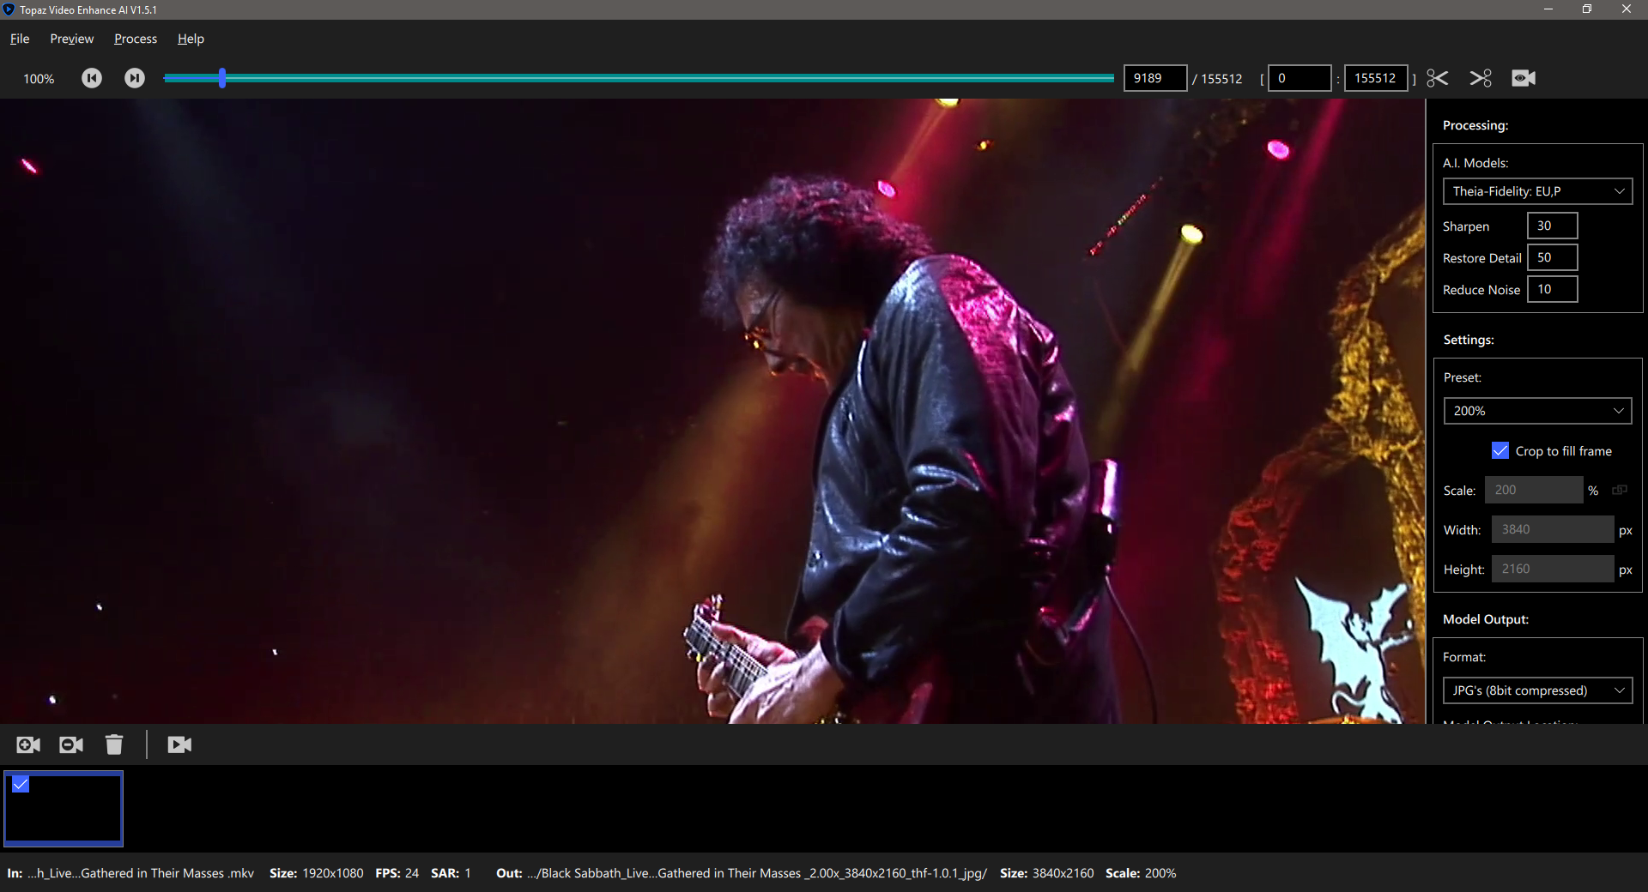Click the next frame button
Screen dimensions: 1648x892
coord(135,78)
